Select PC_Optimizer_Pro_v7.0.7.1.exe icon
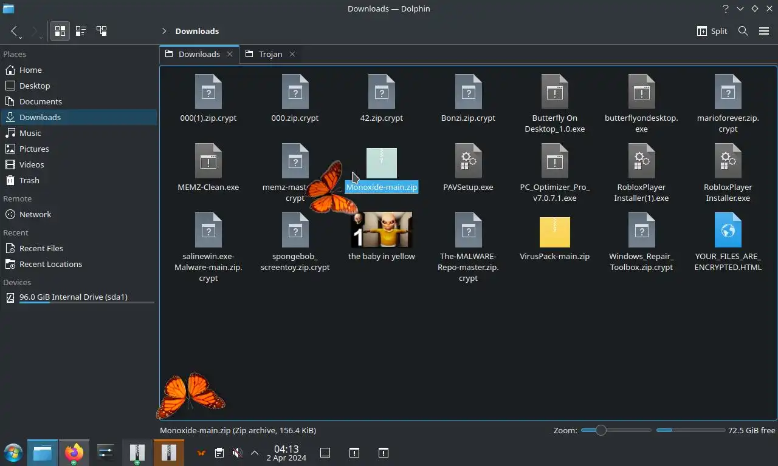 coord(555,161)
